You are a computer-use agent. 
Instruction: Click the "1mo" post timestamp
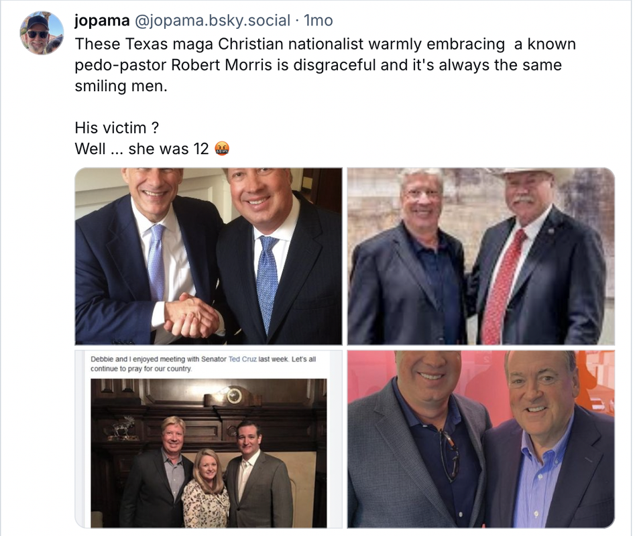click(x=319, y=20)
